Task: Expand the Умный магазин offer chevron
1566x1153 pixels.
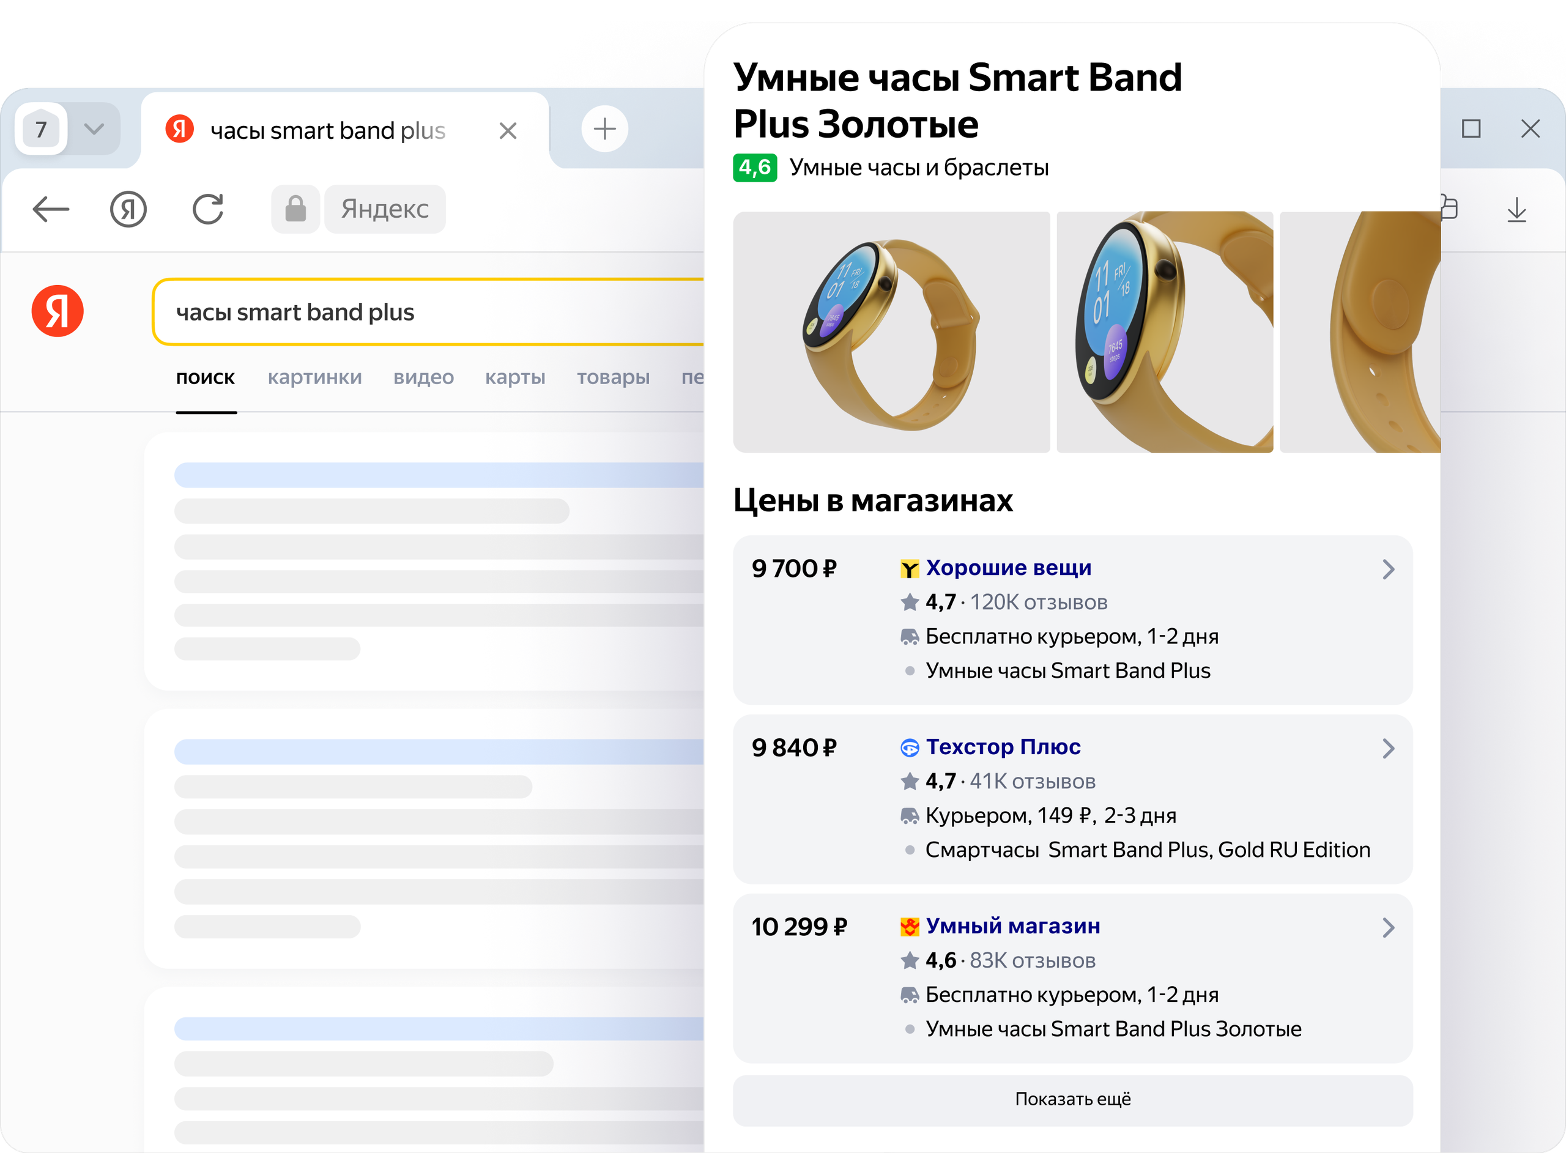Action: tap(1388, 927)
